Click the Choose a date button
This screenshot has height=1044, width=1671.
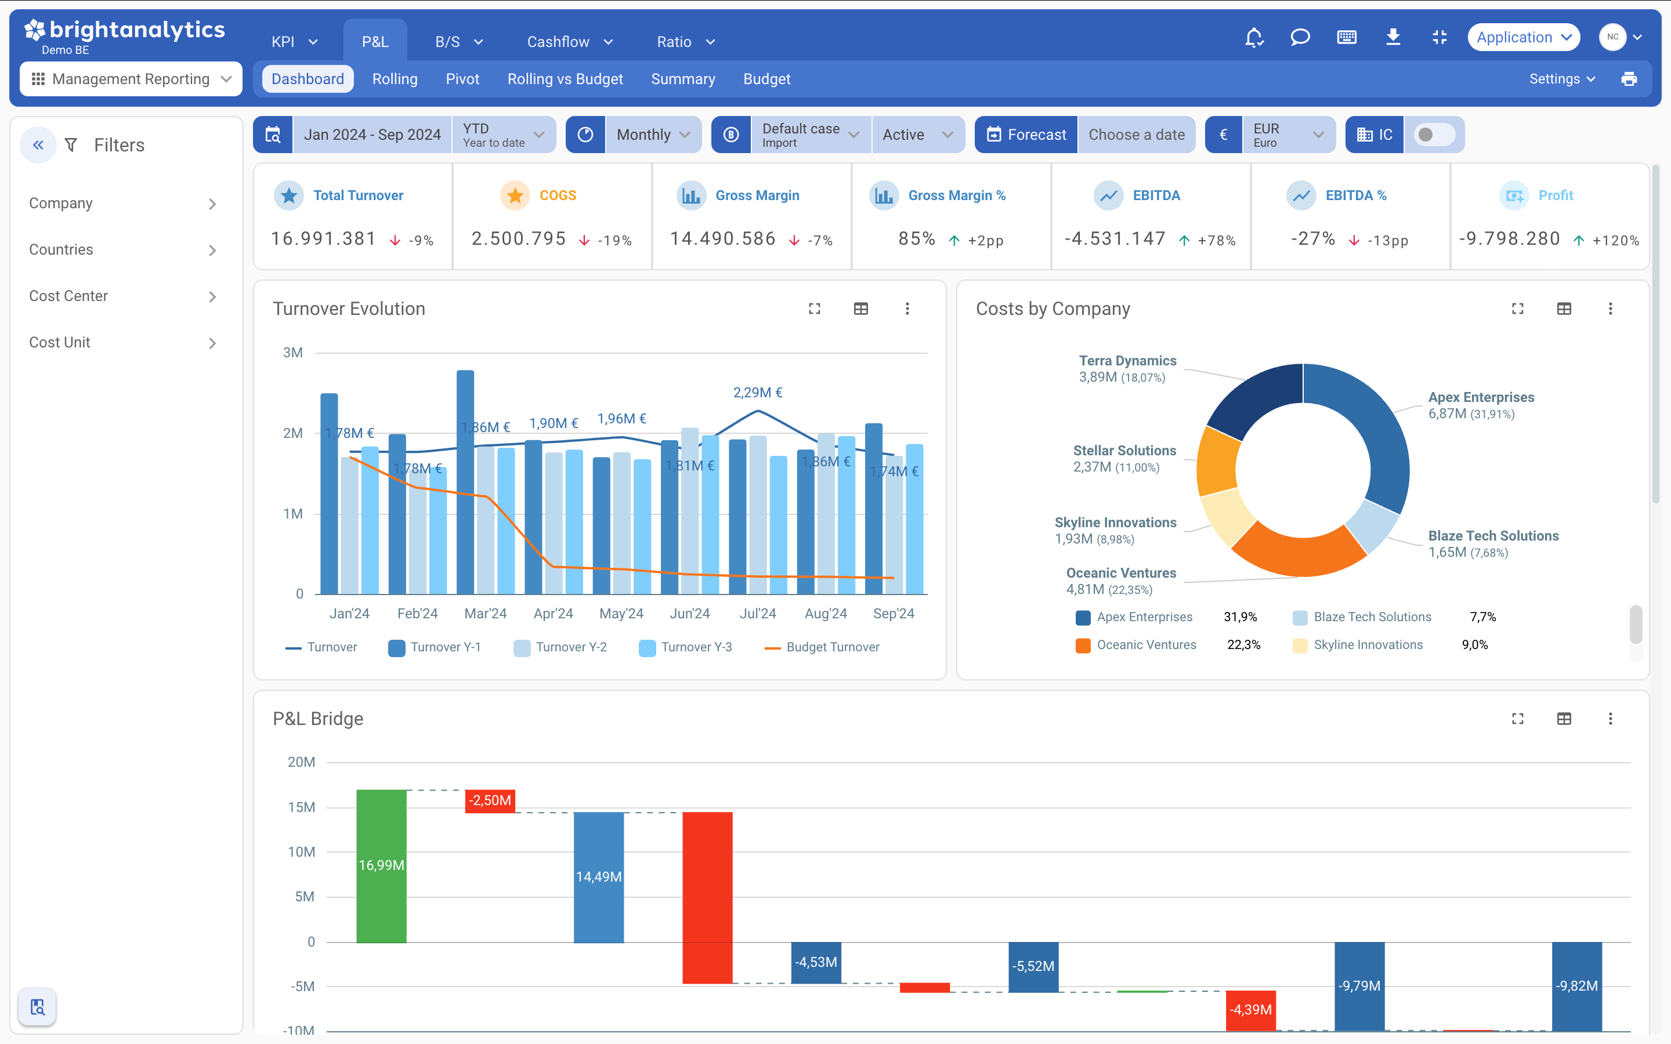1137,135
